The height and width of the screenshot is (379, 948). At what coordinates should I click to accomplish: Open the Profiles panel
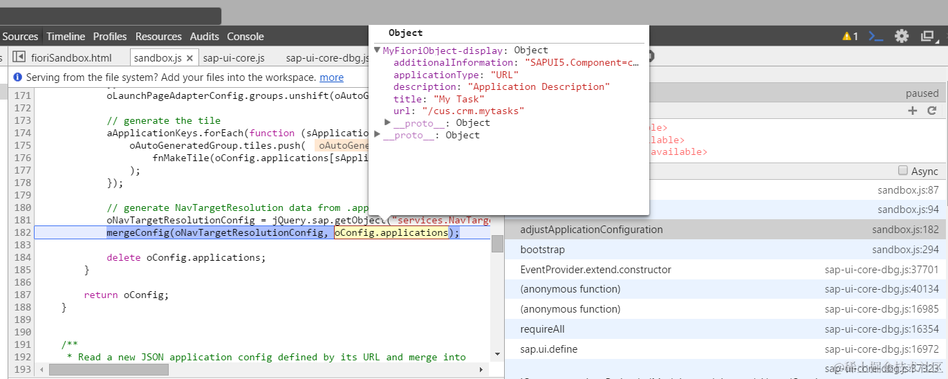(x=110, y=37)
